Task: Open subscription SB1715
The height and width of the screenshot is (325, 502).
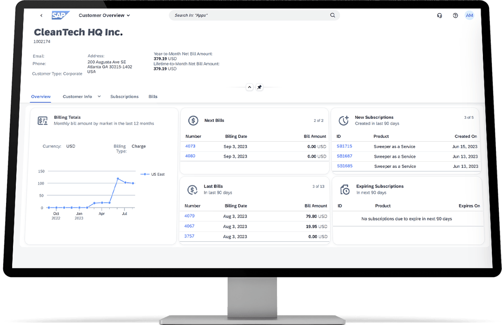Action: 344,146
